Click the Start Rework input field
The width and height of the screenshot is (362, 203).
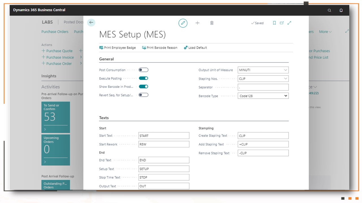coord(164,144)
